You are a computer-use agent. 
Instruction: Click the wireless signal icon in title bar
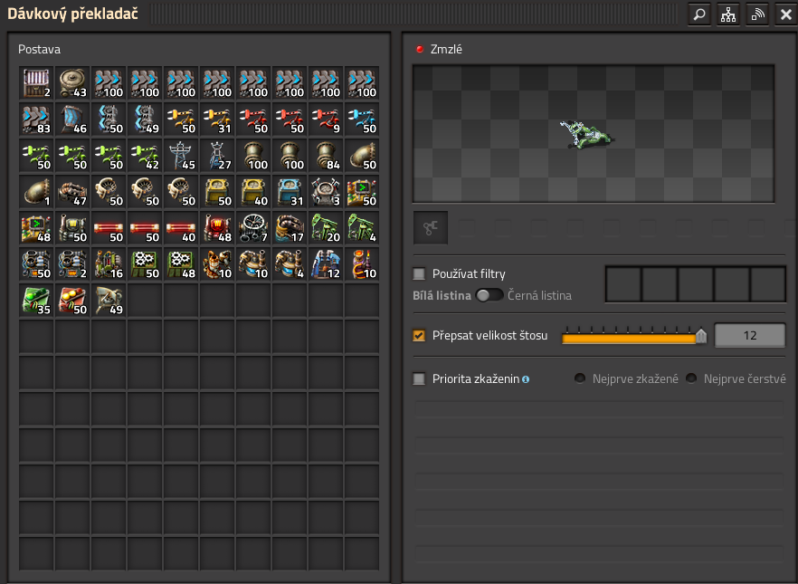[756, 14]
